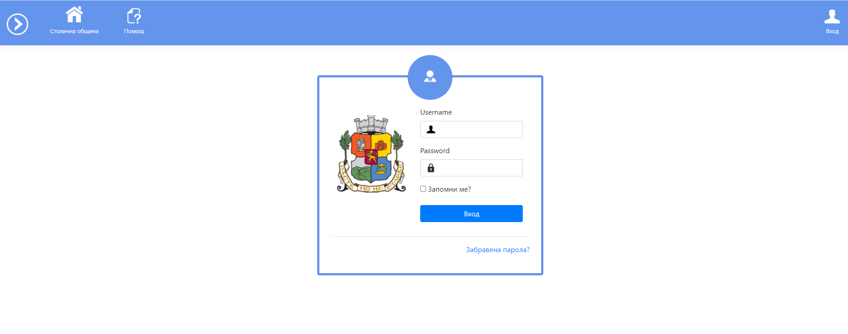Focus the Password input field
This screenshot has width=848, height=334.
coord(471,168)
